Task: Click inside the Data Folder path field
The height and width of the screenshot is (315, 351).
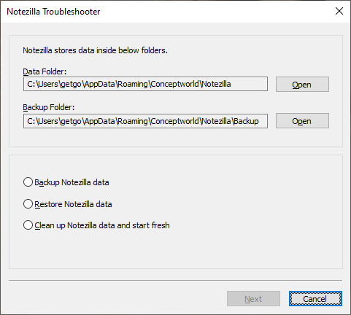Action: 145,84
